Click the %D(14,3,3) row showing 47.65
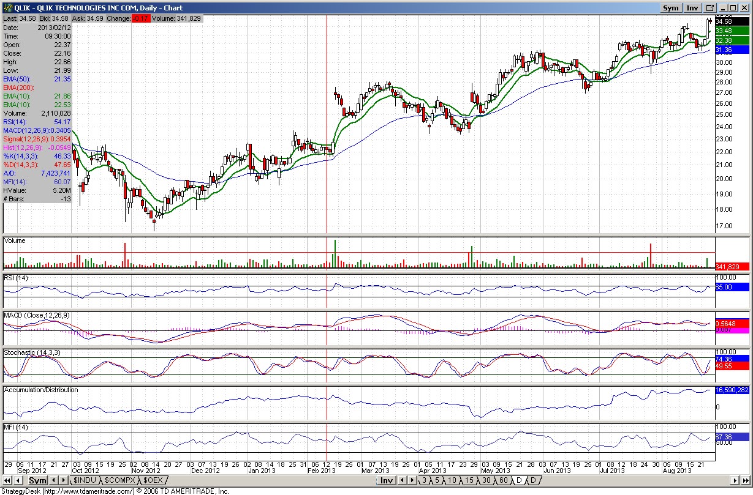This screenshot has width=753, height=495. [x=36, y=165]
